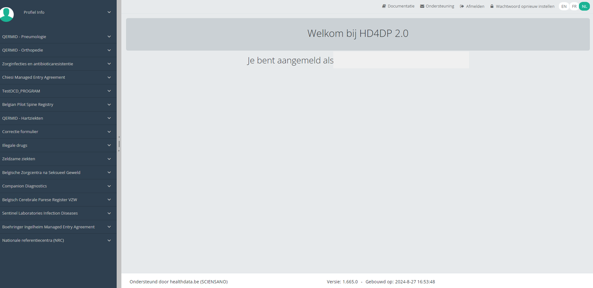Viewport: 593px width, 288px height.
Task: Open Sentinel Laboratories Infection Diseases entry
Action: coord(40,213)
